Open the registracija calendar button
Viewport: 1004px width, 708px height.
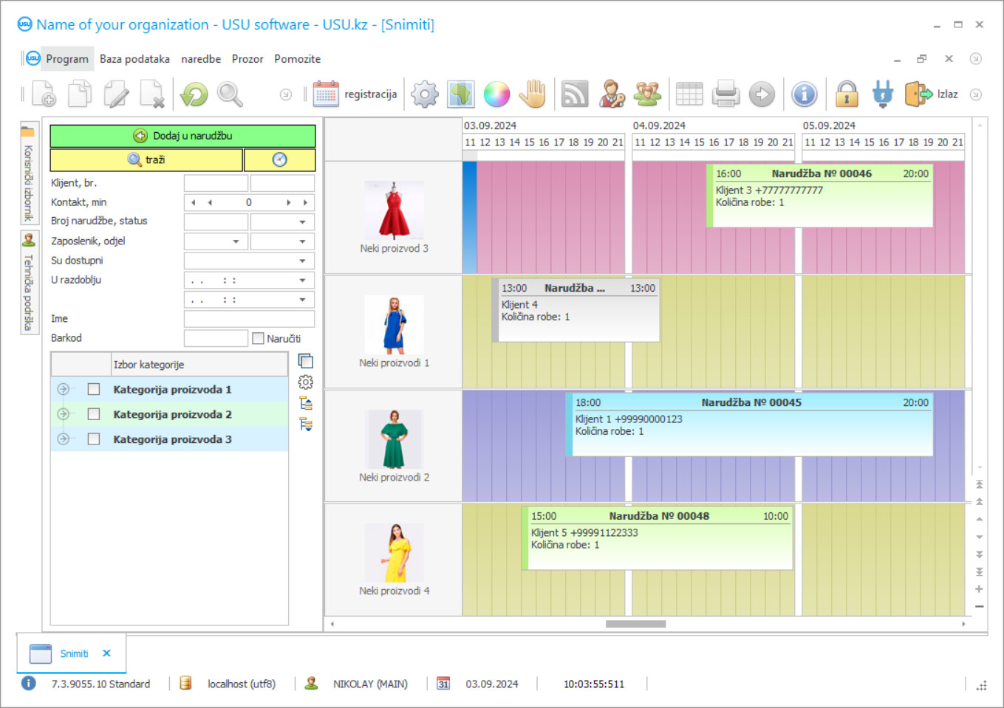pos(355,94)
